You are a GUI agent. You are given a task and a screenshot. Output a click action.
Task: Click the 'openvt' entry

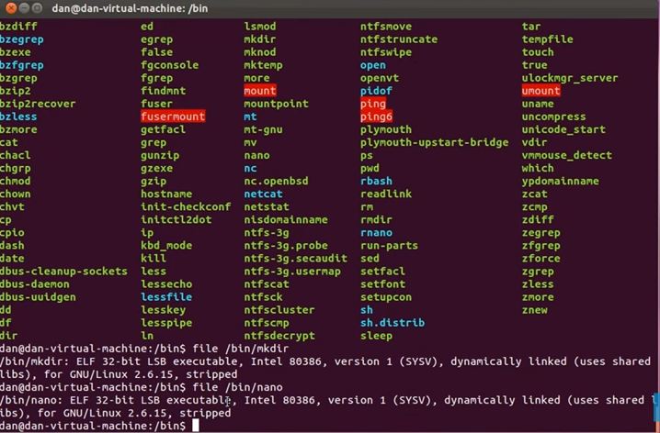click(380, 78)
